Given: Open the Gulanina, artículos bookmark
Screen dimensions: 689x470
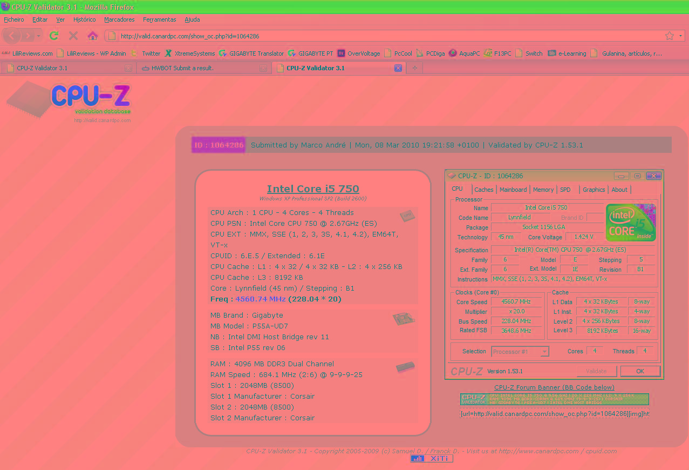Looking at the screenshot, I should pyautogui.click(x=626, y=53).
